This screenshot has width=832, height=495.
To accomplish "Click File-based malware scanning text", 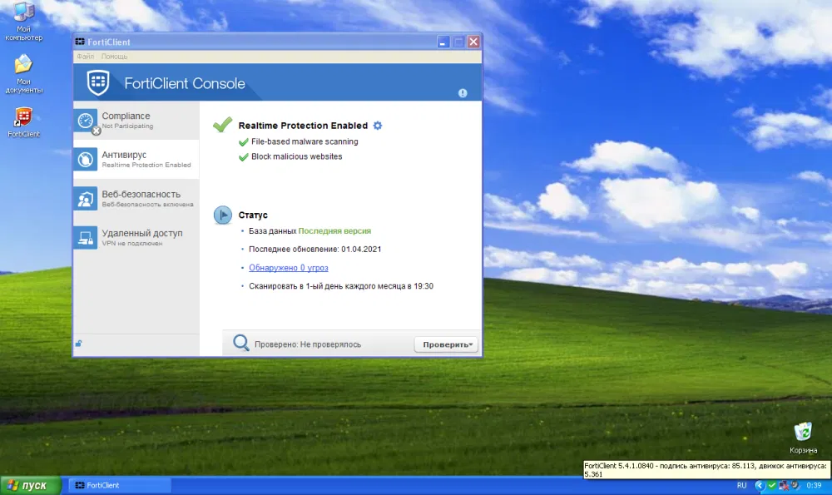I will coord(305,141).
